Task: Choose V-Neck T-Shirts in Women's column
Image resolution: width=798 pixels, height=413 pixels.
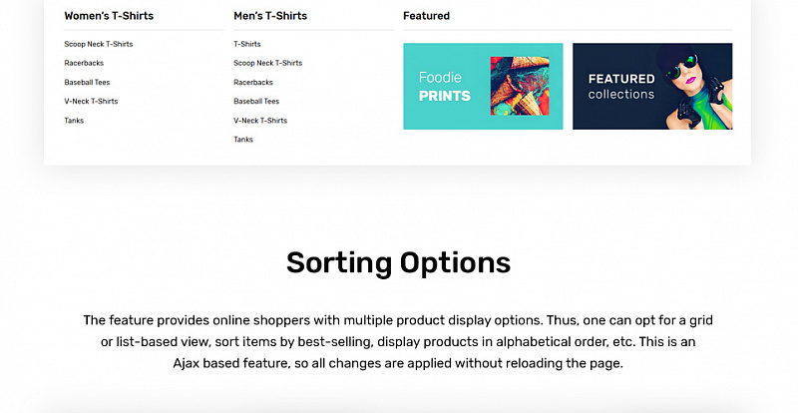Action: pyautogui.click(x=91, y=102)
